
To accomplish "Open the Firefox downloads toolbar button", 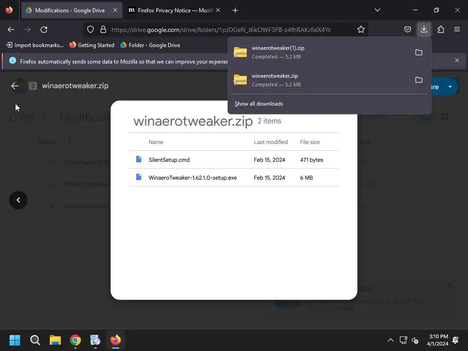I will coord(424,29).
